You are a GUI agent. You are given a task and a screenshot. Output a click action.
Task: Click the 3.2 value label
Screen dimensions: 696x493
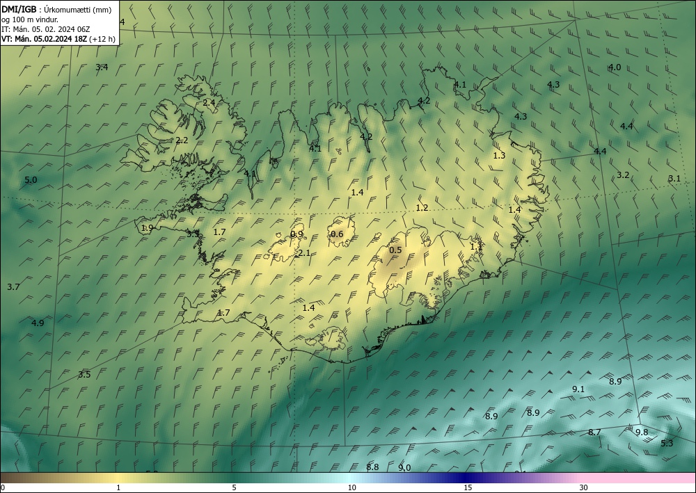[x=623, y=175]
